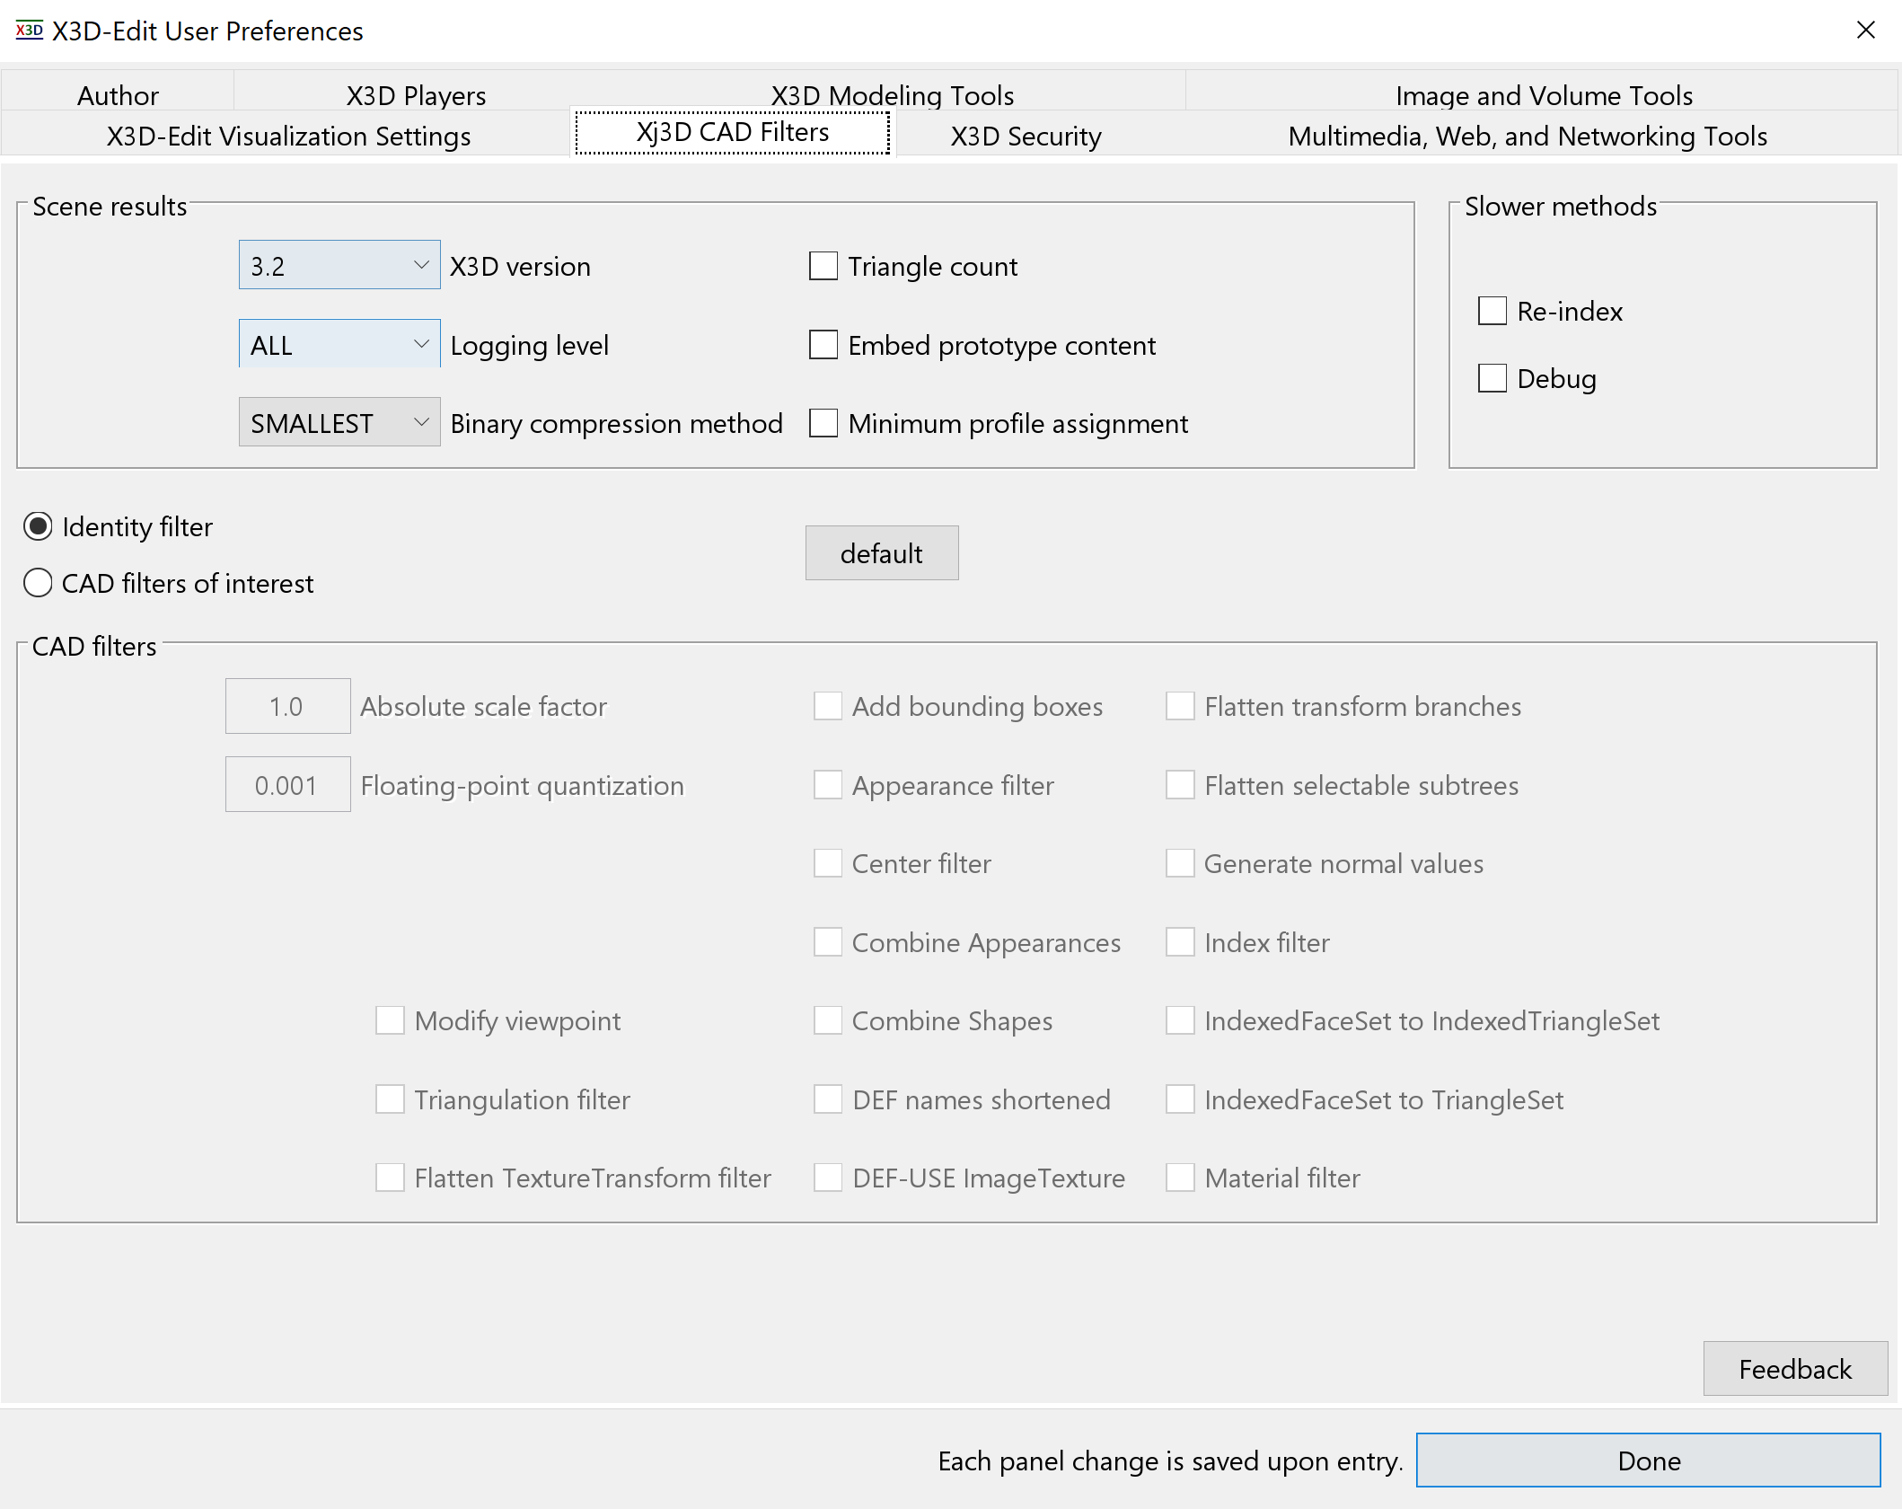Open Multimedia, Web, and Networking Tools tab
This screenshot has height=1509, width=1902.
[1527, 136]
